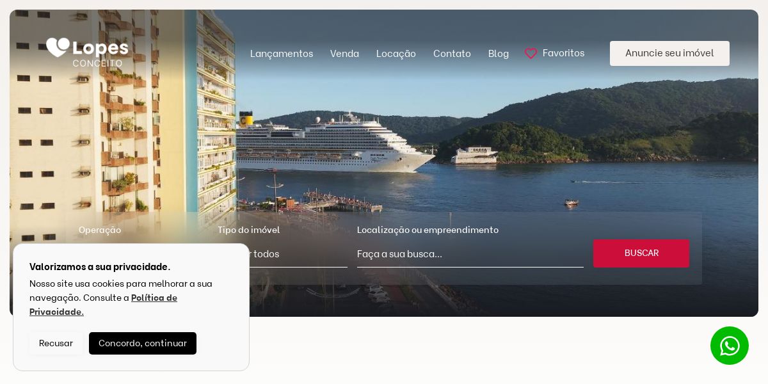768x384 pixels.
Task: Focus the Faça a sua busca field
Action: pos(470,254)
